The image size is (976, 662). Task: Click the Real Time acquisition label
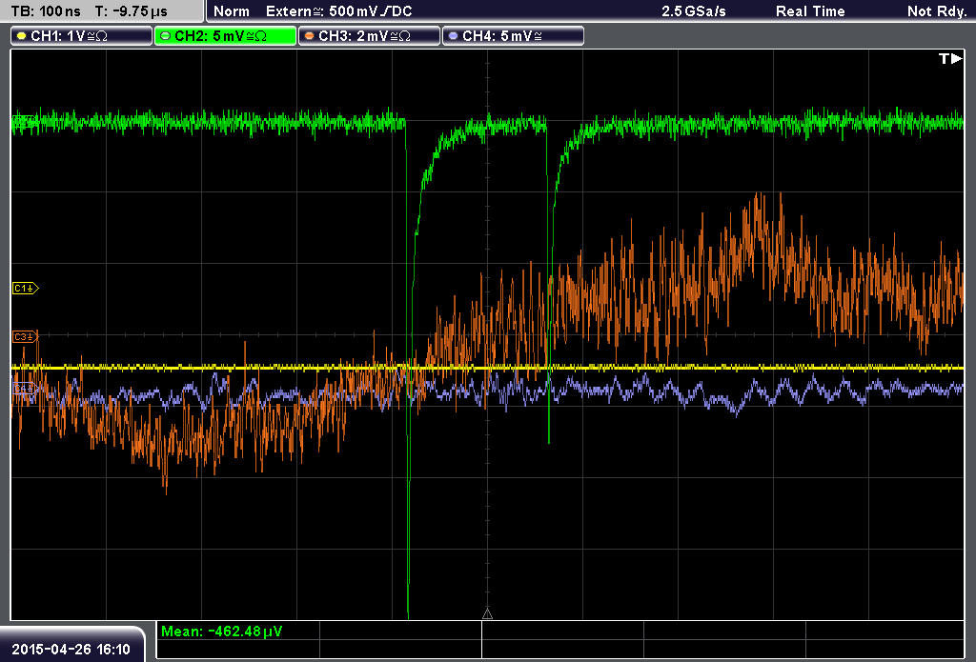coord(810,11)
